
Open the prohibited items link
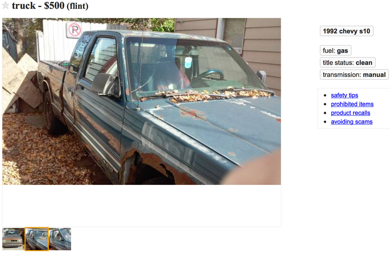pyautogui.click(x=352, y=104)
